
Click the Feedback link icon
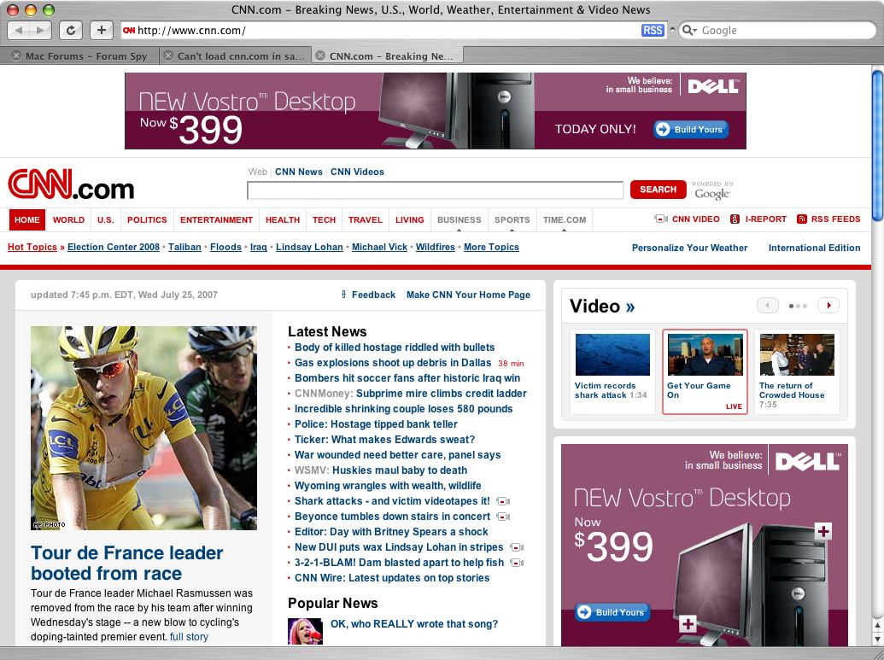point(344,295)
